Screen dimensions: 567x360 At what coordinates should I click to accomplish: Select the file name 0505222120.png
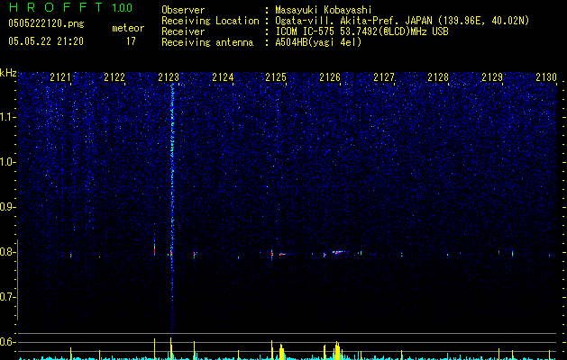(46, 23)
